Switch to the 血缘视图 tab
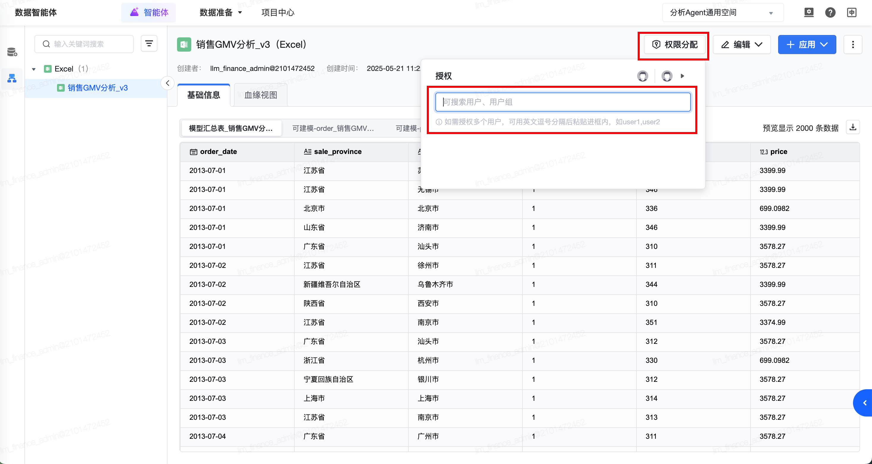The height and width of the screenshot is (464, 872). pos(261,95)
